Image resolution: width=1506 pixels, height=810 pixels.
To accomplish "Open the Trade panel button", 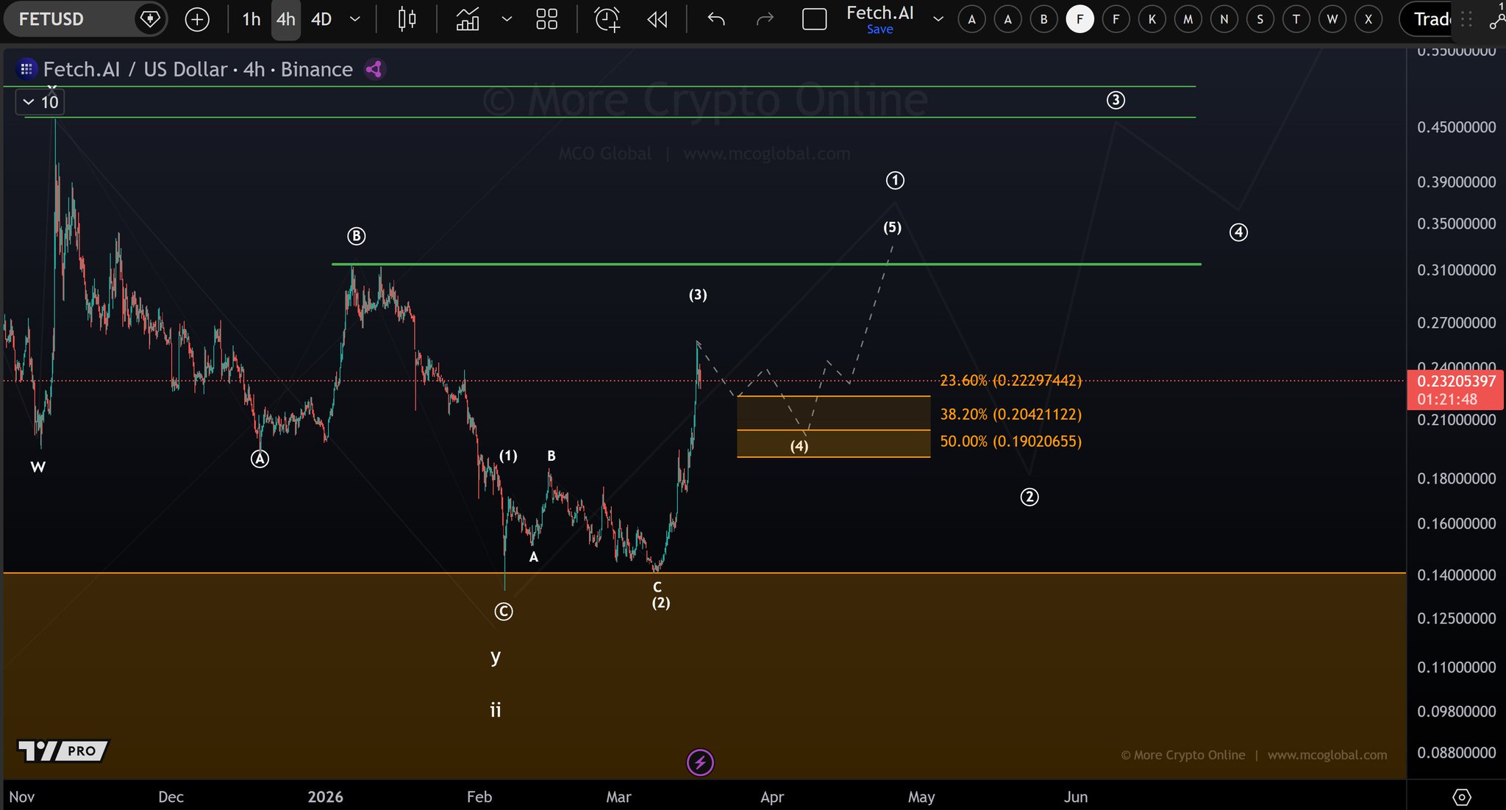I will point(1431,19).
